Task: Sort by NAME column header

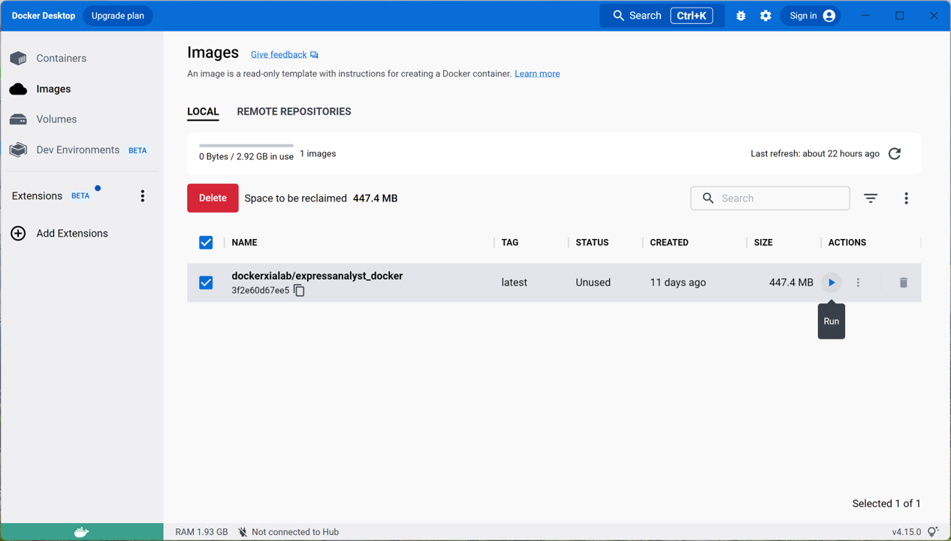Action: click(x=244, y=243)
